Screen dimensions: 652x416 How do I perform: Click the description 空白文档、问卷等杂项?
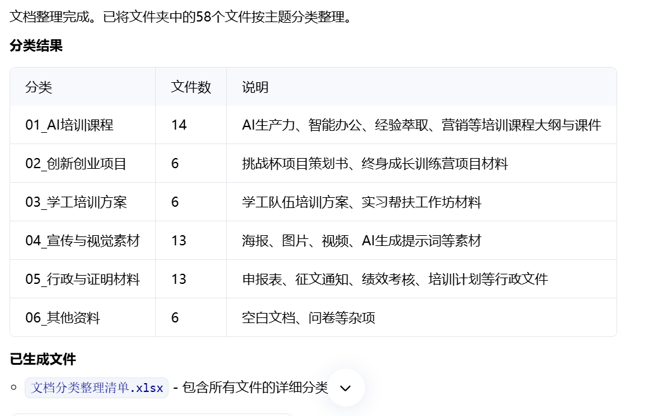click(309, 318)
